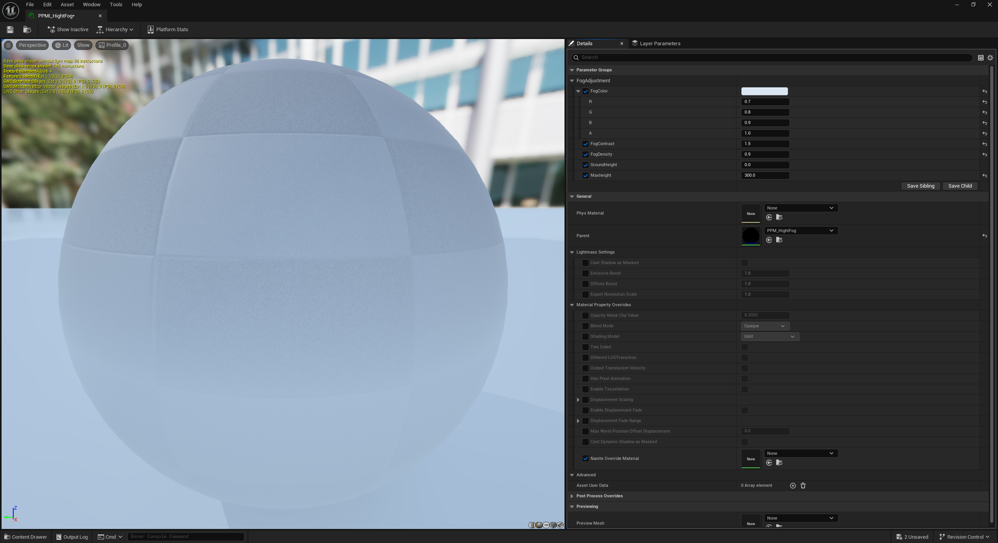Reset FogContrast to default value
Screen dimensions: 998x543
point(984,144)
